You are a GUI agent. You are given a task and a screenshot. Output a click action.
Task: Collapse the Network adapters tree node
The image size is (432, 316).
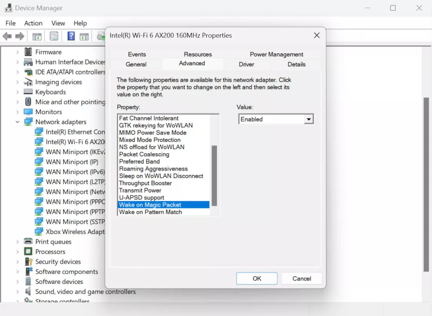tap(17, 122)
